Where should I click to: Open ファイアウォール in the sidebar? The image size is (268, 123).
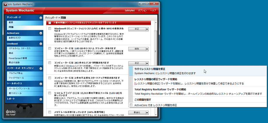pos(25,78)
